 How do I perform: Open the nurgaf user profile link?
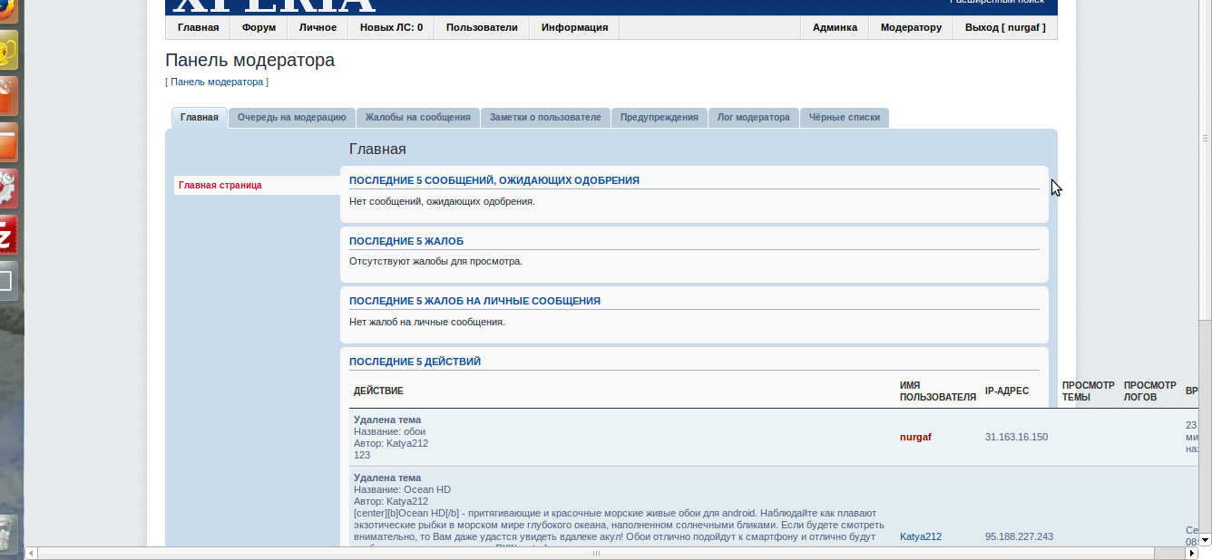915,438
